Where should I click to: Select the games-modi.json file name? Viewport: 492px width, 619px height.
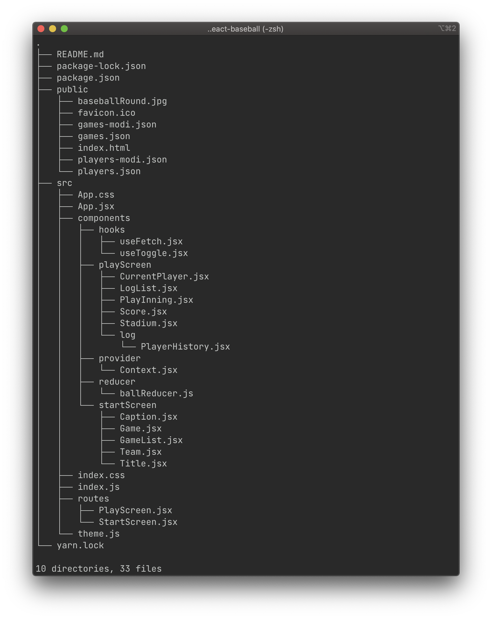pos(117,125)
